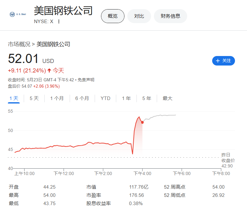This screenshot has width=247, height=213.
Task: Click the U.S. Steel company logo
Action: pos(18,14)
